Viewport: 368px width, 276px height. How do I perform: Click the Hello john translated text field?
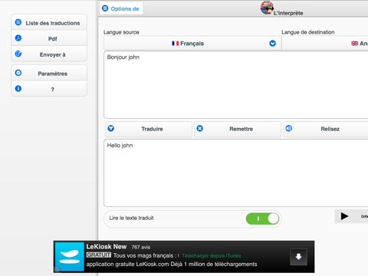pyautogui.click(x=236, y=173)
